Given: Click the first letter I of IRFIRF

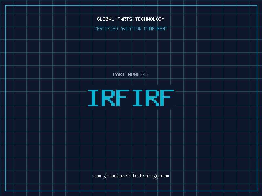Looking at the screenshot, I should 94,98.
